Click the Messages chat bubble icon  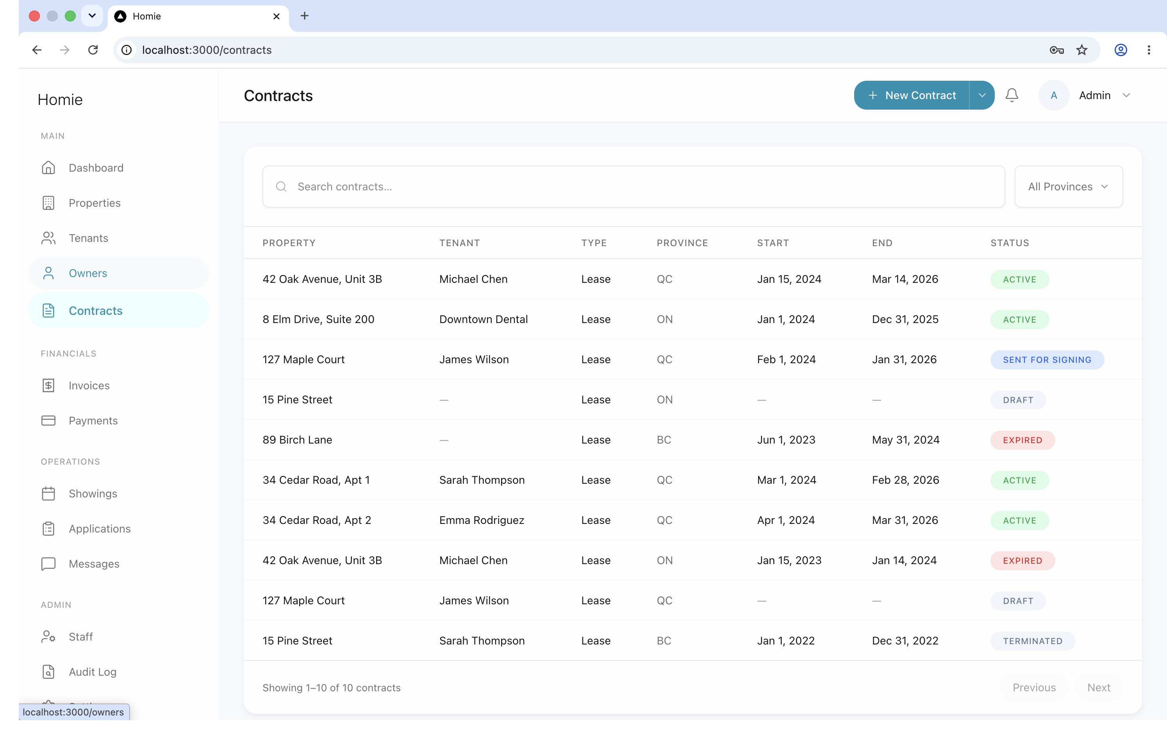[x=48, y=563]
